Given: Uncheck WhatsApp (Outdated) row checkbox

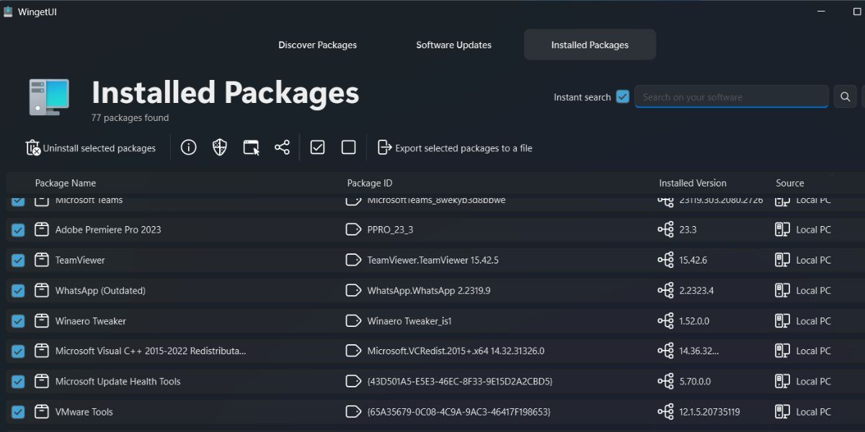Looking at the screenshot, I should coord(18,291).
